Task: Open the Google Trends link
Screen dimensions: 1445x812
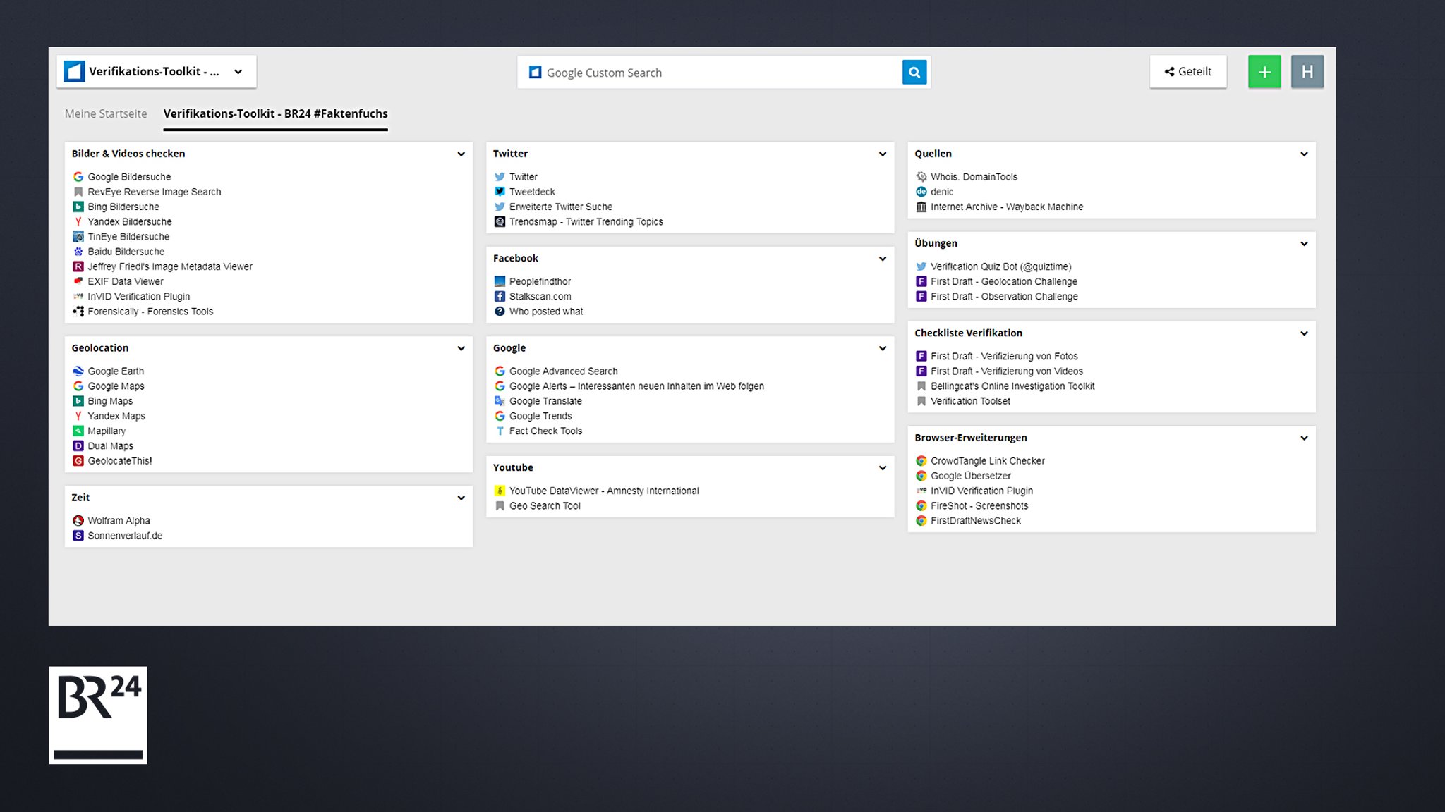Action: coord(540,416)
